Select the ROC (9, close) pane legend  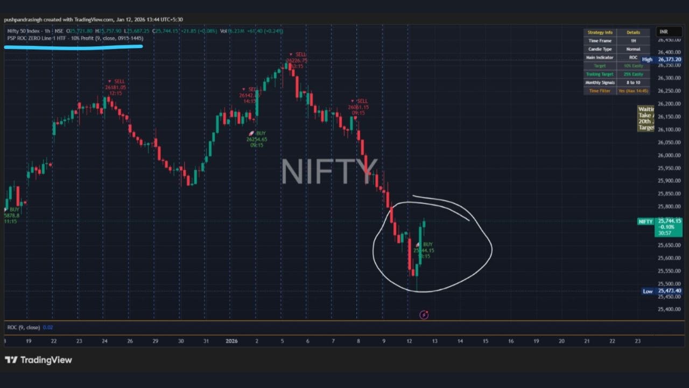[23, 328]
